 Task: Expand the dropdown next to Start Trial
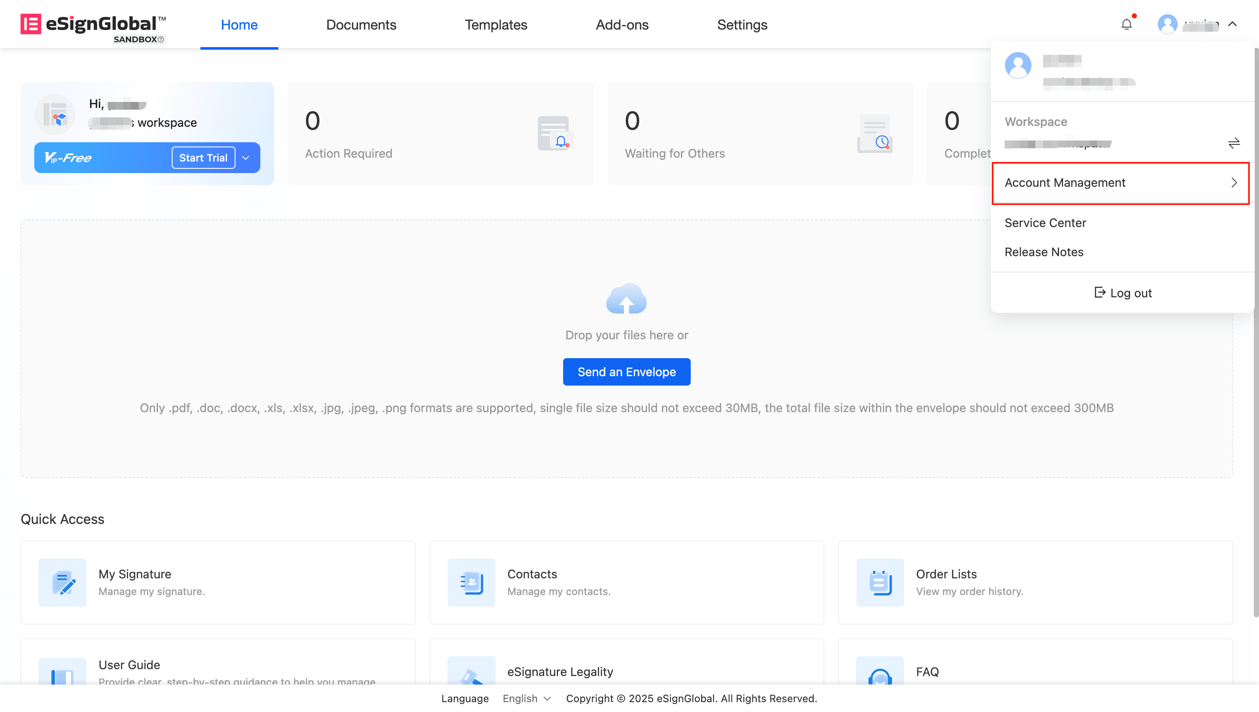(x=246, y=158)
